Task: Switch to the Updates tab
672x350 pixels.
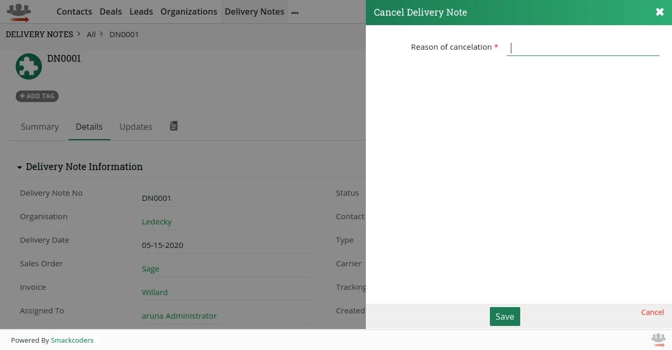Action: 136,127
